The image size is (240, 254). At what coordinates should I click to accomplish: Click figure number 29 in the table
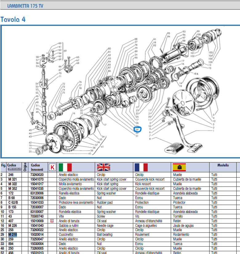2,235
